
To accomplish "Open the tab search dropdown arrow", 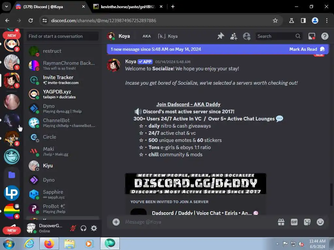I will click(7, 7).
